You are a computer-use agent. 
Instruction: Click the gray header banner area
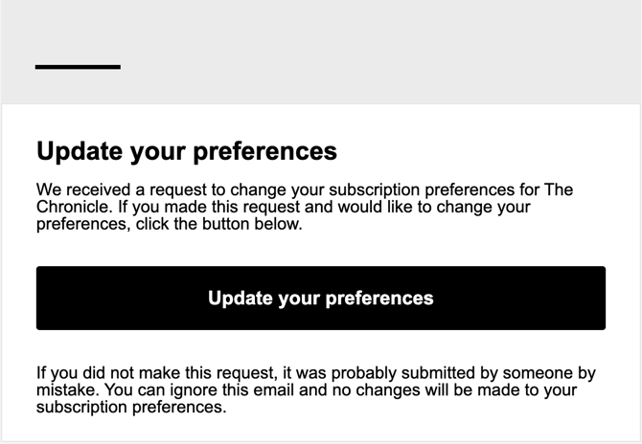(x=321, y=52)
